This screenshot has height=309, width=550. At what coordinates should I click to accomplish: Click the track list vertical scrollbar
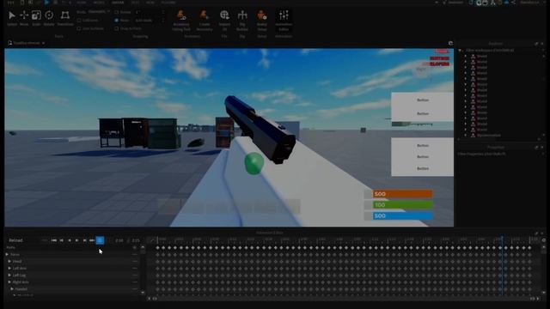143,270
